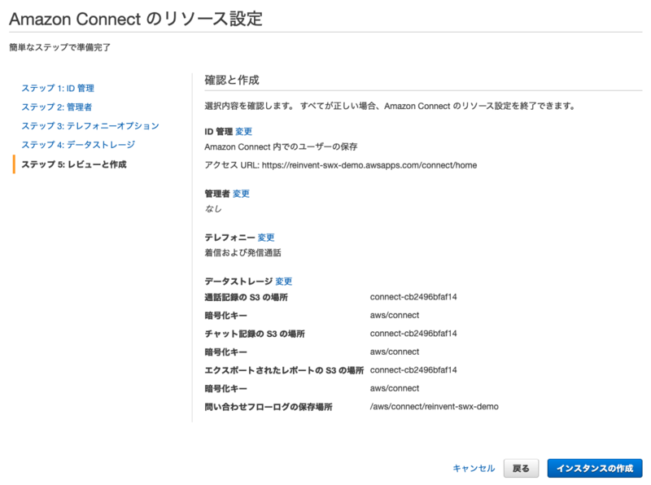Click /aws/connect/reinvent-swx-demo log location value
The height and width of the screenshot is (485, 651).
coord(435,407)
